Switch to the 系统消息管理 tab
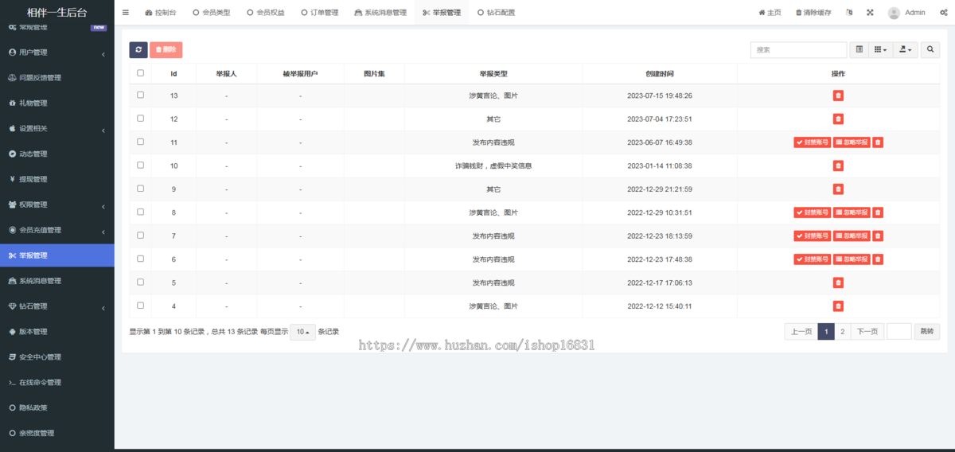Screen dimensions: 955x452 380,13
